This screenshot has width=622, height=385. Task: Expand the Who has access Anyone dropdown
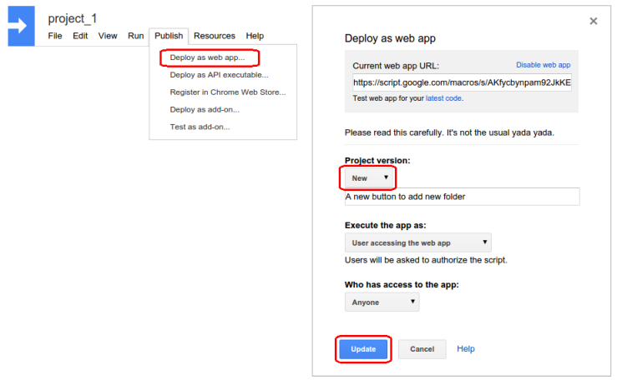click(x=382, y=302)
